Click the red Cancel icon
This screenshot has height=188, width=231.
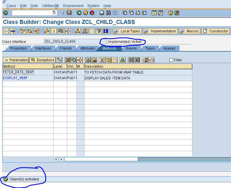tap(92, 13)
